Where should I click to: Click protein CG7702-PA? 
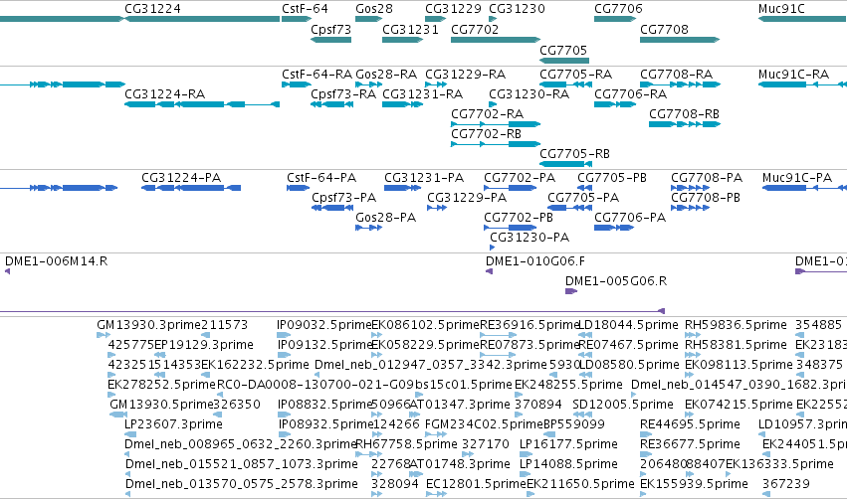click(520, 178)
